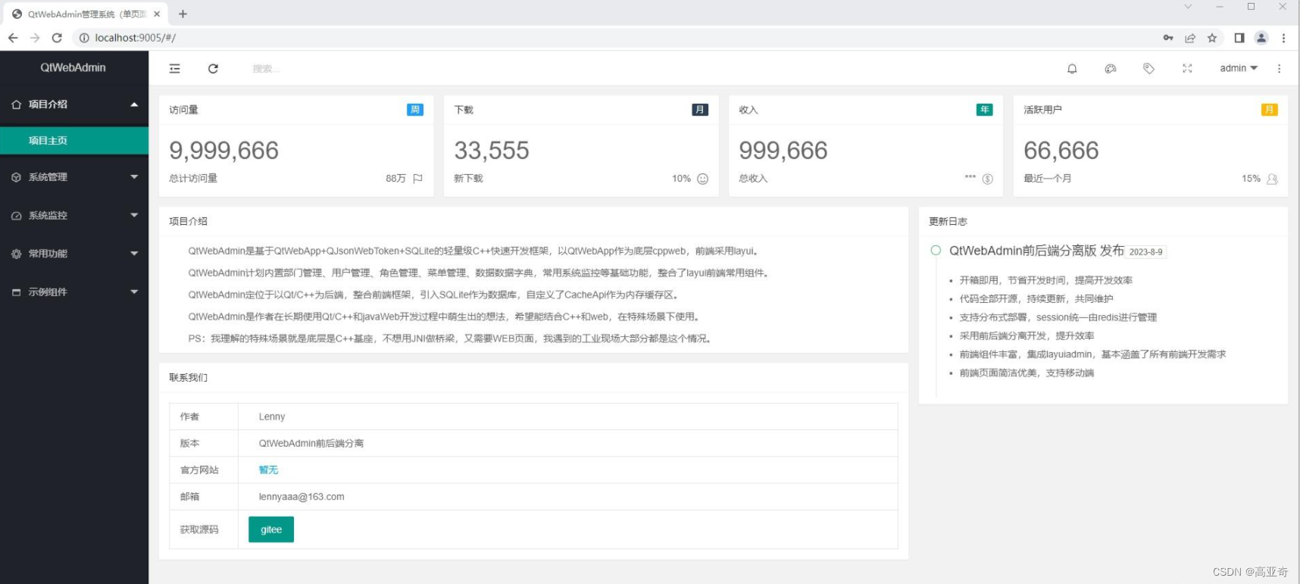1300x584 pixels.
Task: Click the home icon beside 项目介绍
Action: (16, 105)
